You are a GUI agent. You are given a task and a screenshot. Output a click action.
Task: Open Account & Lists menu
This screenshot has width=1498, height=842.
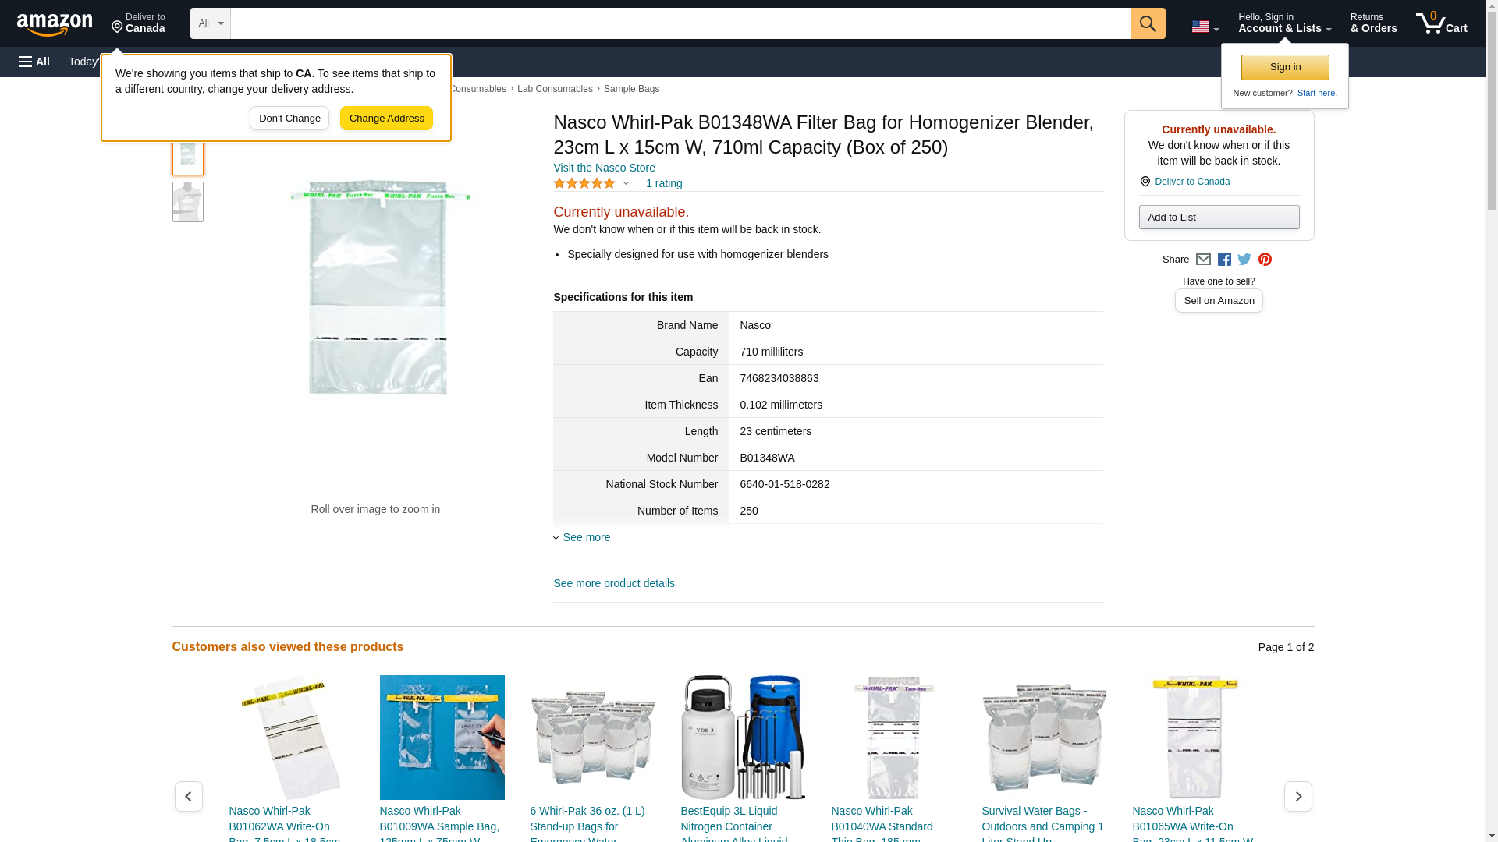(1284, 23)
